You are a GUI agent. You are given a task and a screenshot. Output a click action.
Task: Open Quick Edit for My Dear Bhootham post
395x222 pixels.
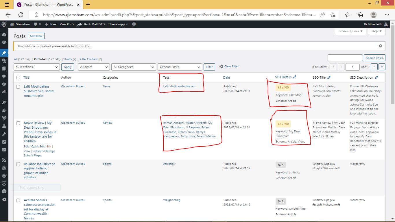[x=38, y=147]
